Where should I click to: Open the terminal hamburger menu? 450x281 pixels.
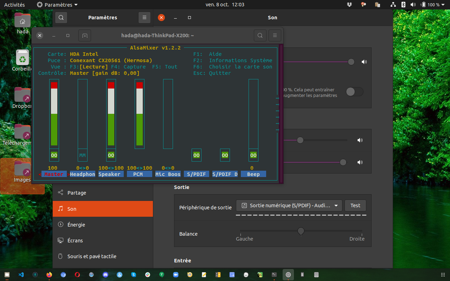275,35
